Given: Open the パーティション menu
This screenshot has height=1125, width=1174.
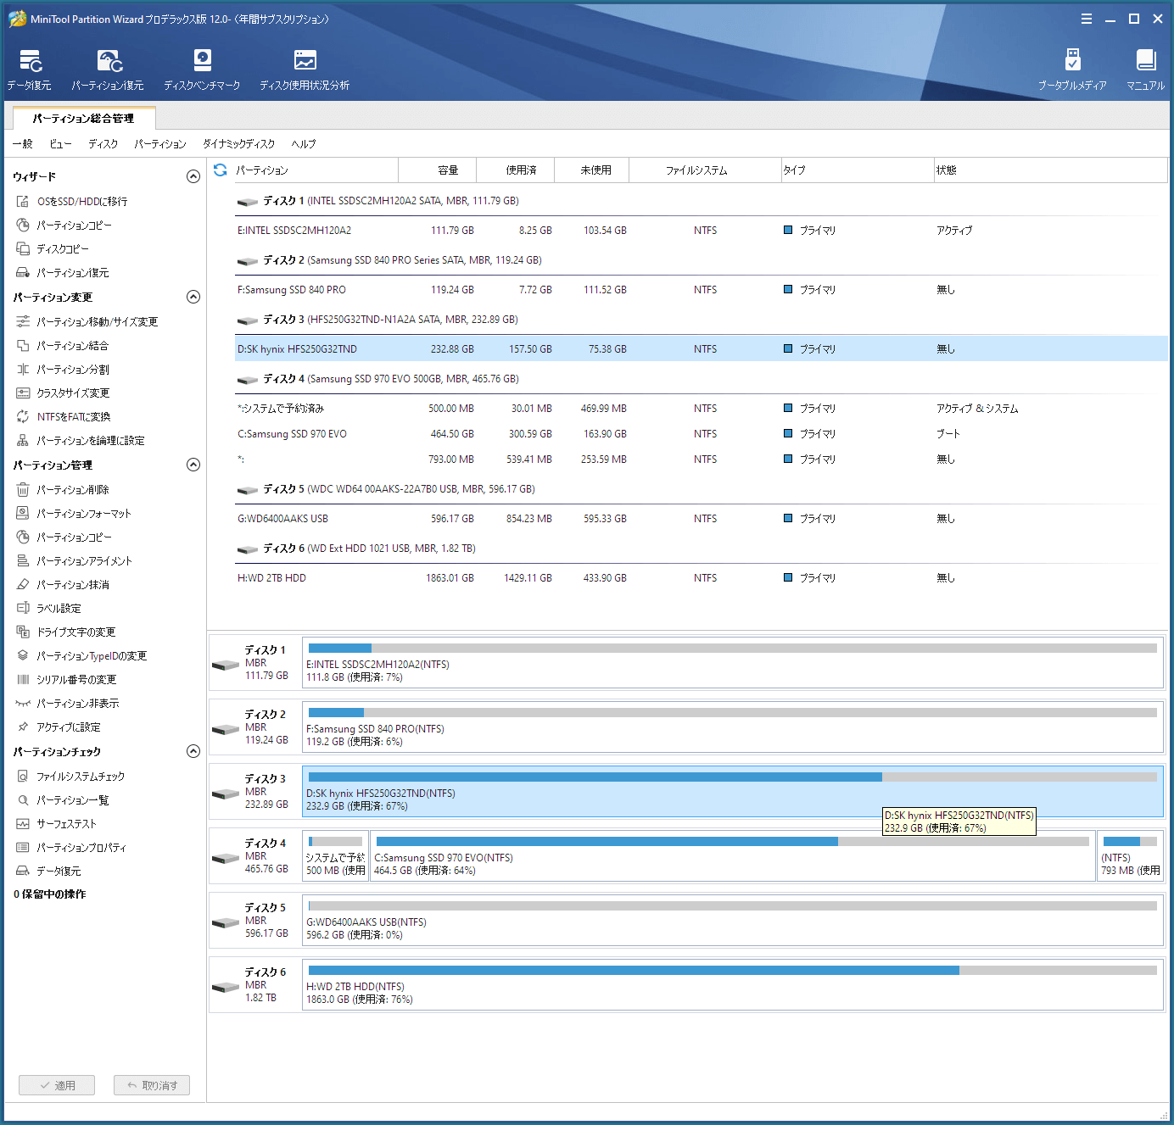Looking at the screenshot, I should point(160,144).
